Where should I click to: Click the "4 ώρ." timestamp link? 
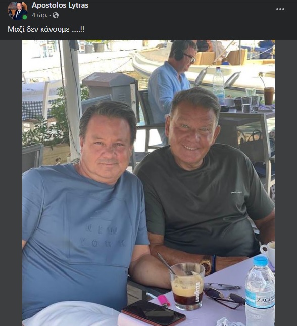point(40,15)
